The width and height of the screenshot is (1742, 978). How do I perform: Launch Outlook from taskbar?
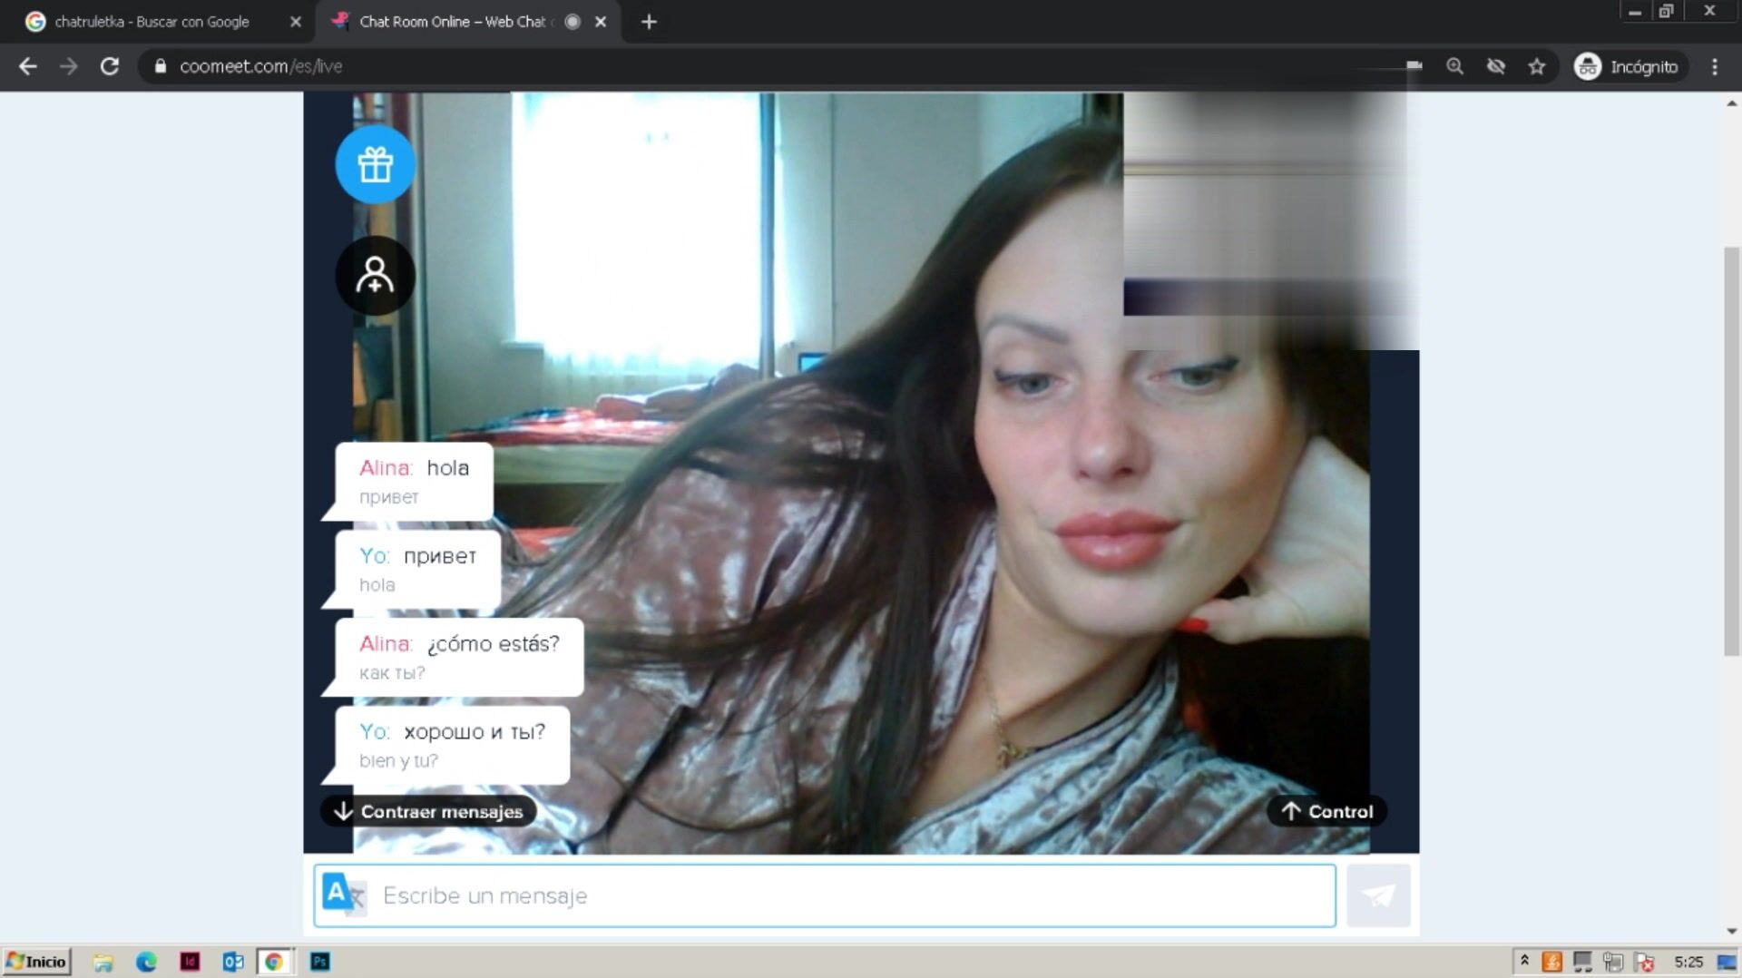click(233, 962)
